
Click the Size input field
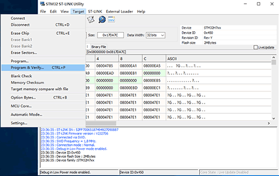coord(111,35)
